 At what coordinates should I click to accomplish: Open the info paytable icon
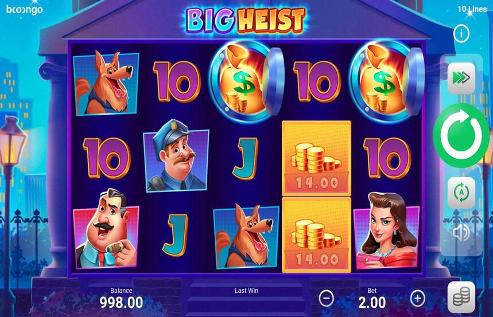point(461,33)
